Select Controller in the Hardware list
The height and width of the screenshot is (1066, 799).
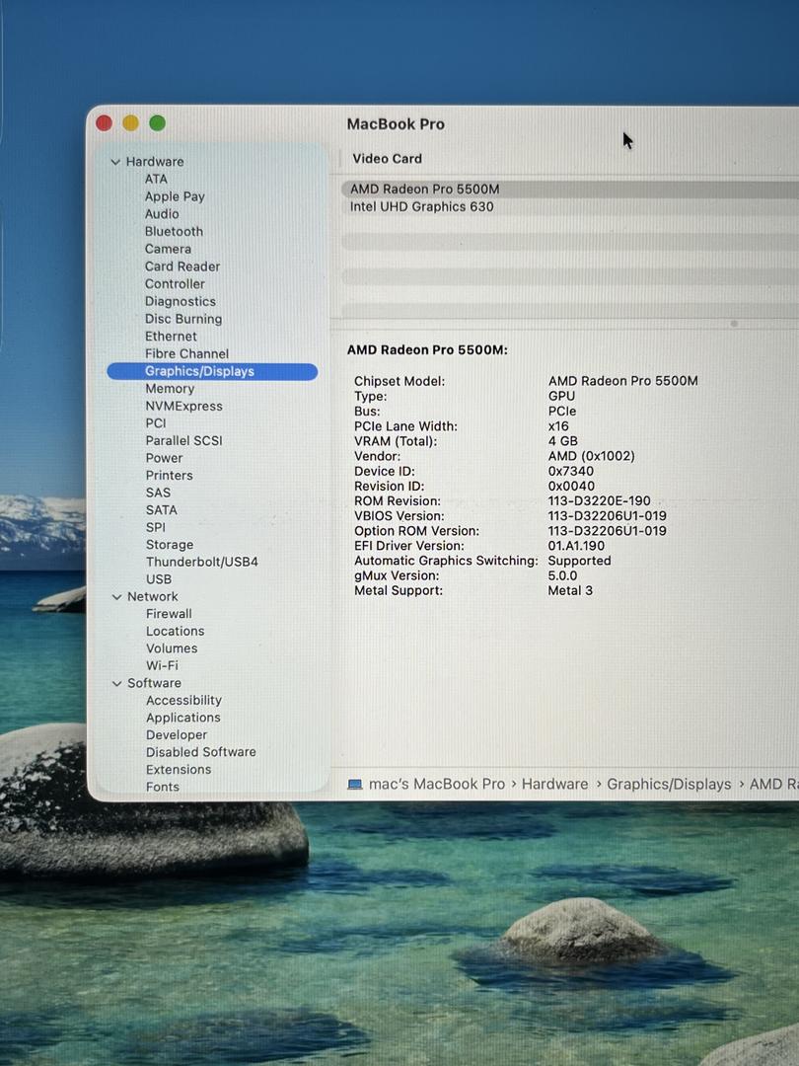175,284
